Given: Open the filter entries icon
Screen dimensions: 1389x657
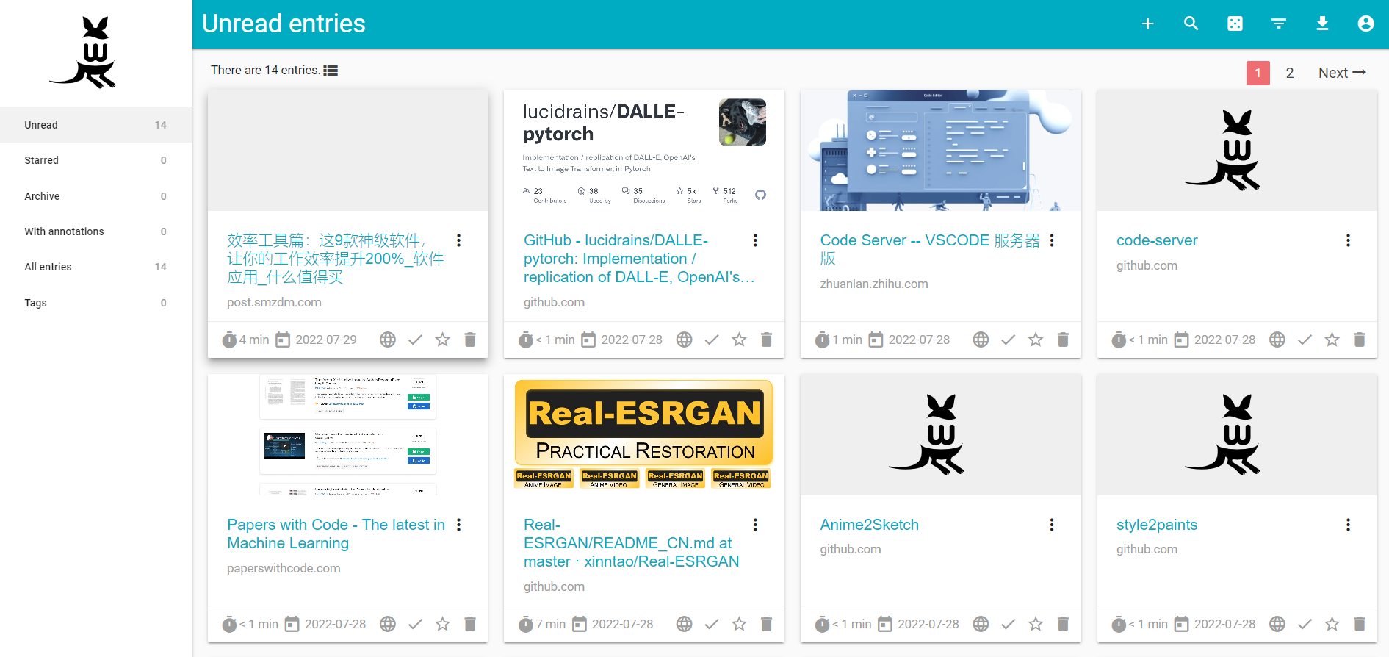Looking at the screenshot, I should 1279,24.
